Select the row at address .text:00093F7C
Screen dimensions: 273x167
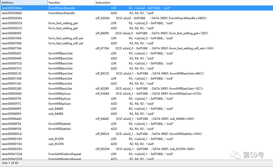click(x=137, y=104)
